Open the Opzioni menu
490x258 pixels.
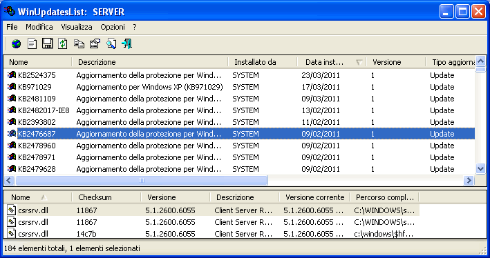click(113, 27)
